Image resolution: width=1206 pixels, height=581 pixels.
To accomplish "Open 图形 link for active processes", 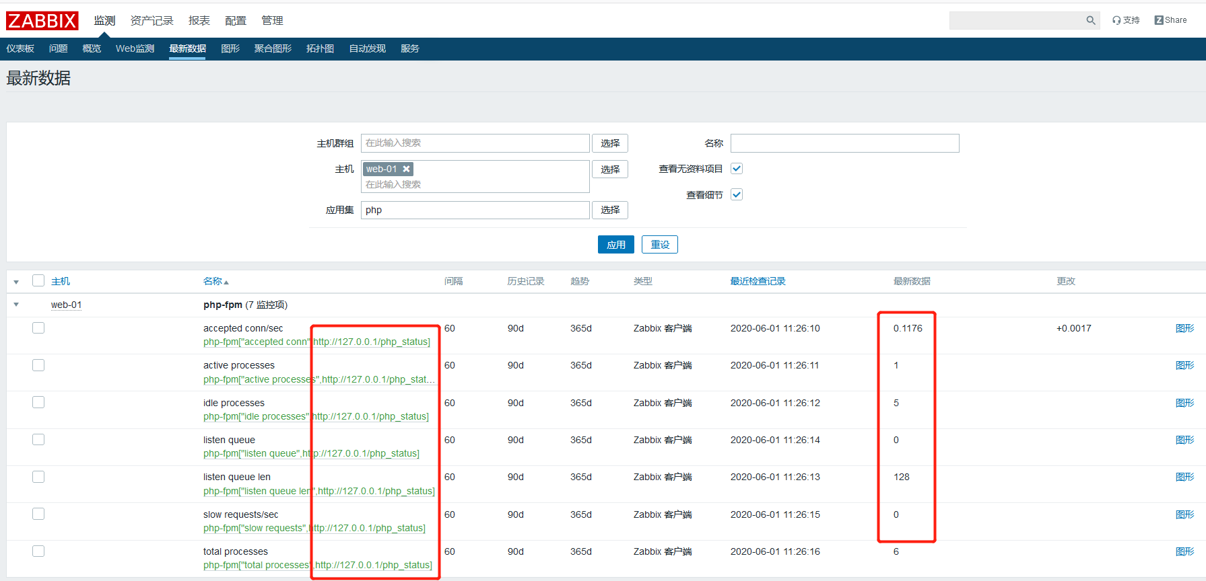I will [x=1185, y=365].
